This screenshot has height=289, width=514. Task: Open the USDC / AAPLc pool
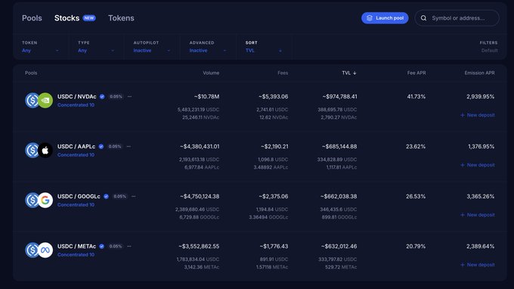pyautogui.click(x=76, y=146)
